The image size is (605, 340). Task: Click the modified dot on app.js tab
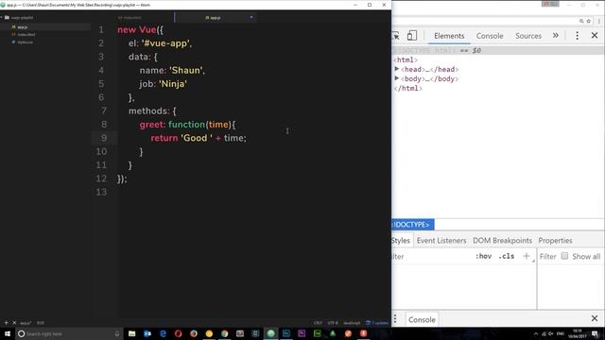tap(251, 17)
